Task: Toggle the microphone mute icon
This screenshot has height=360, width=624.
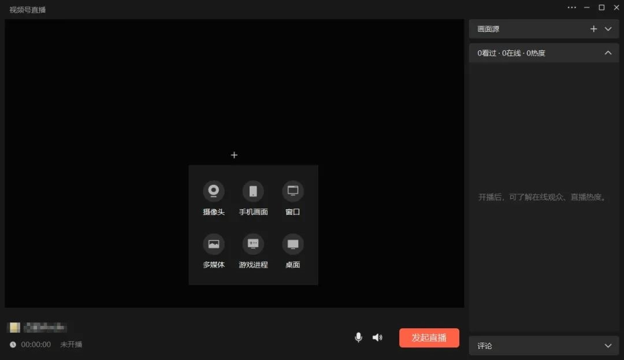Action: pos(358,337)
